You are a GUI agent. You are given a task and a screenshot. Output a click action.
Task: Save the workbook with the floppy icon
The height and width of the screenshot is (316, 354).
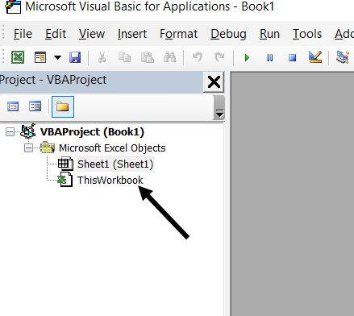pyautogui.click(x=75, y=57)
